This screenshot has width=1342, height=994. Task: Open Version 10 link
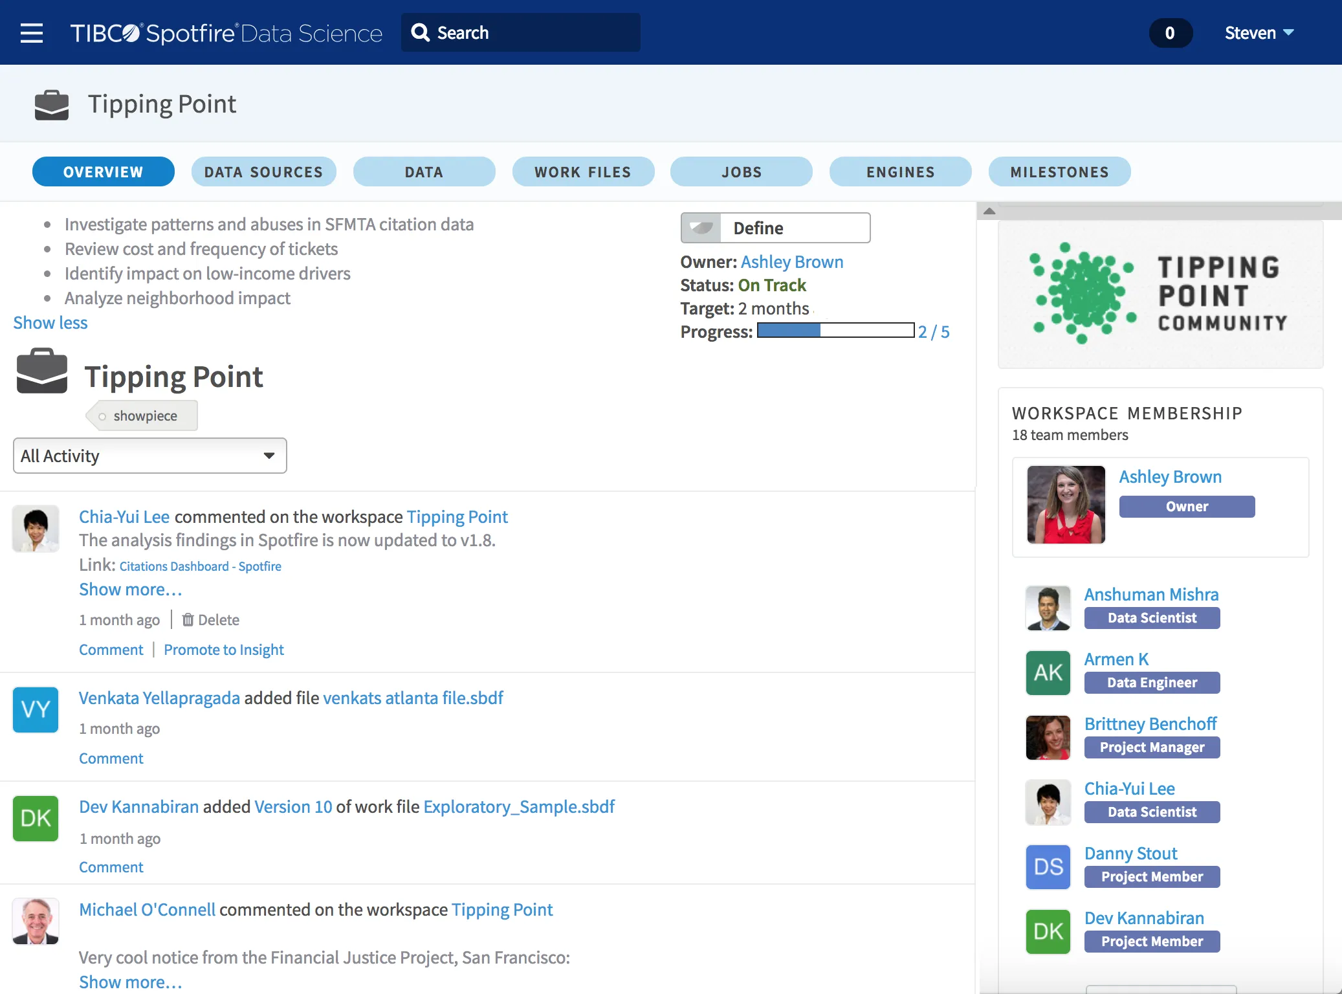click(293, 806)
